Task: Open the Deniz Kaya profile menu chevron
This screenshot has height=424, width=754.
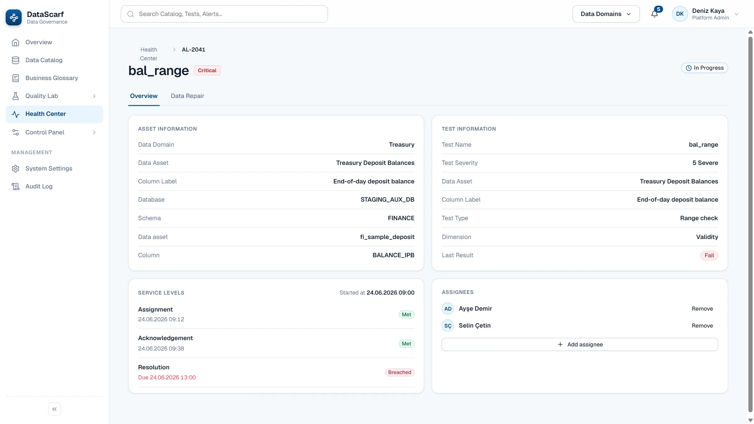Action: click(736, 14)
